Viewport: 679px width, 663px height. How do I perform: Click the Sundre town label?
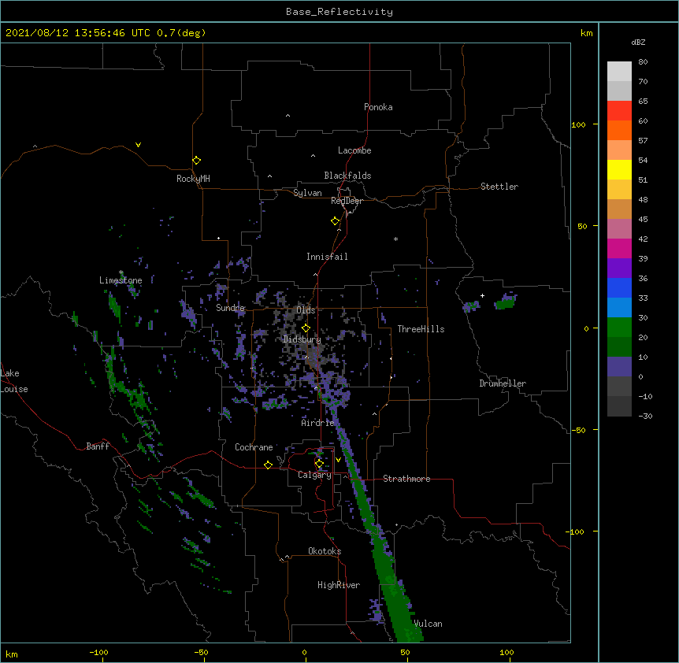click(x=230, y=308)
